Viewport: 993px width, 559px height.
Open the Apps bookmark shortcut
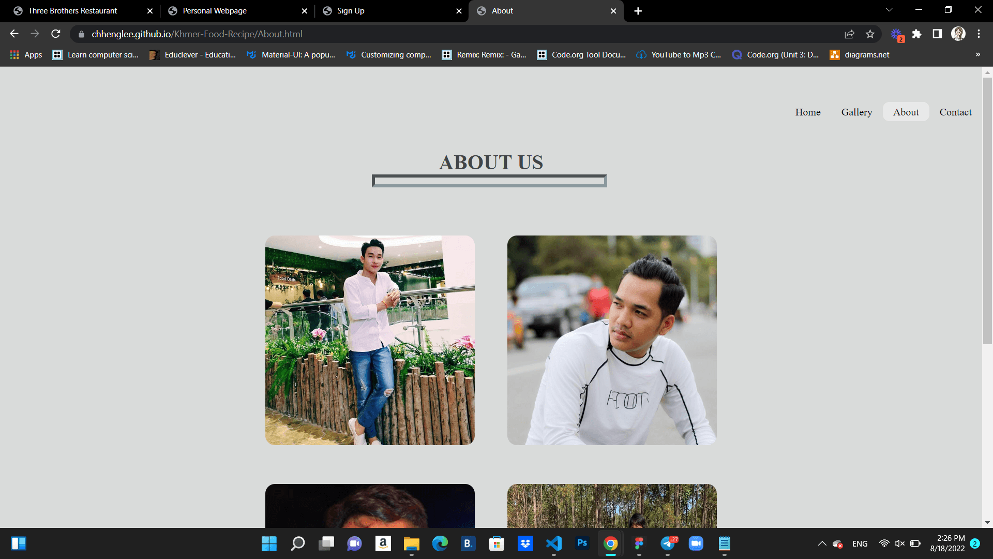click(x=26, y=55)
